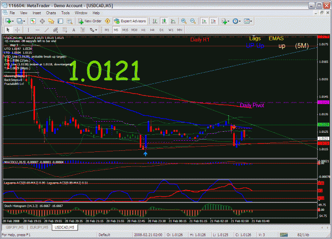Select the Cursor arrow tool
332x239 pixels.
[x=8, y=30]
